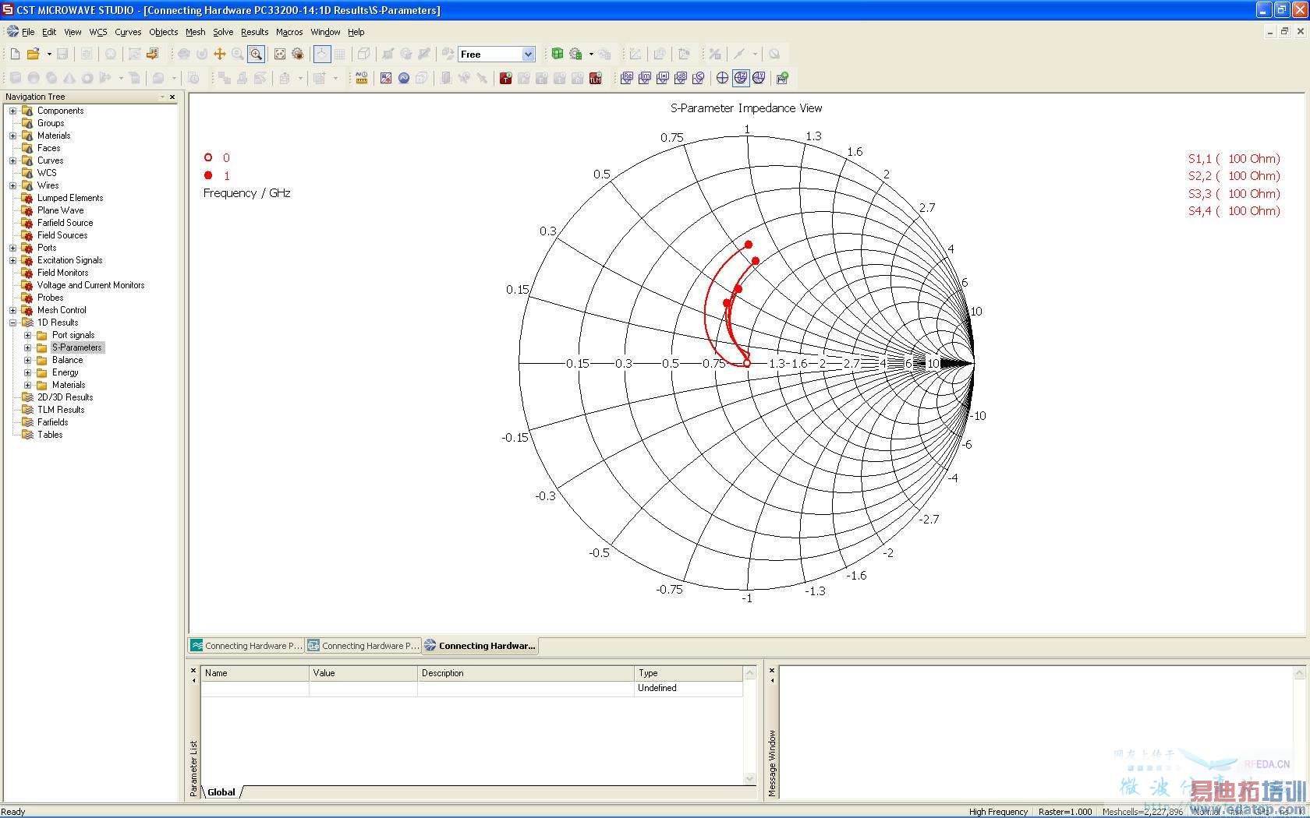Toggle working plane axes icon
Viewport: 1310px width, 818px height.
(x=321, y=54)
